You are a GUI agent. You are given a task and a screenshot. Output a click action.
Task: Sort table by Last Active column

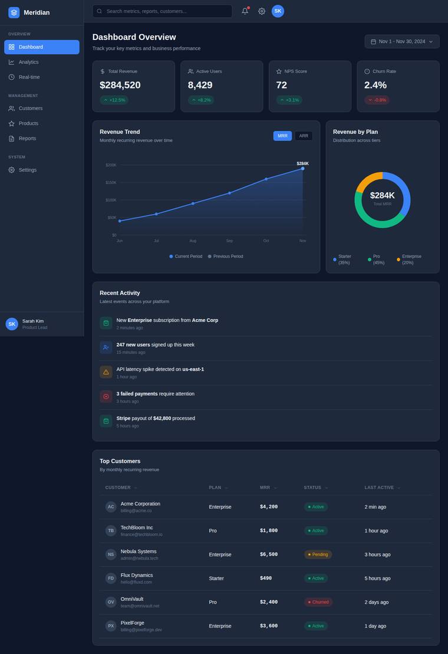pyautogui.click(x=383, y=488)
